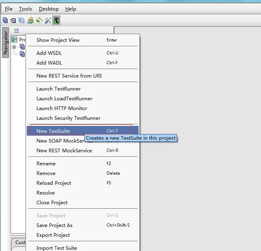
Task: Open the Forum toolbar icon
Action: click(x=30, y=21)
